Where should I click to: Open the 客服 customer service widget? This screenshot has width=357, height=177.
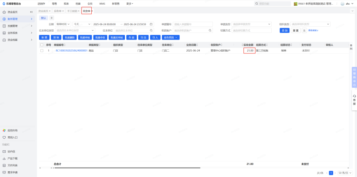pyautogui.click(x=354, y=100)
